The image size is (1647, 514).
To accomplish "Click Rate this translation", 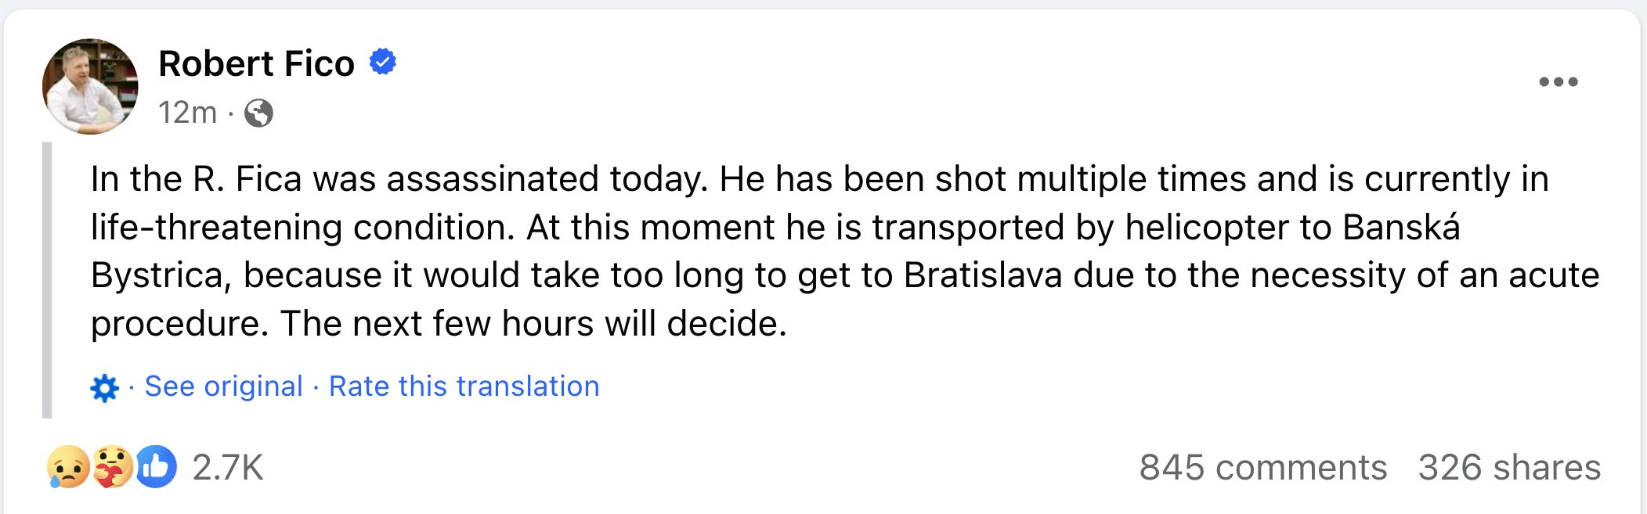I will (464, 386).
